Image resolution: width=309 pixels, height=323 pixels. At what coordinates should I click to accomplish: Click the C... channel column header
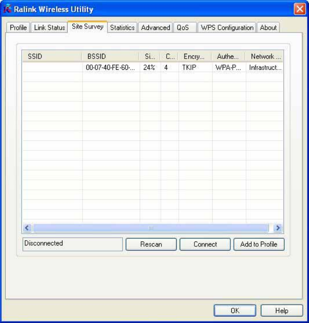tap(169, 56)
